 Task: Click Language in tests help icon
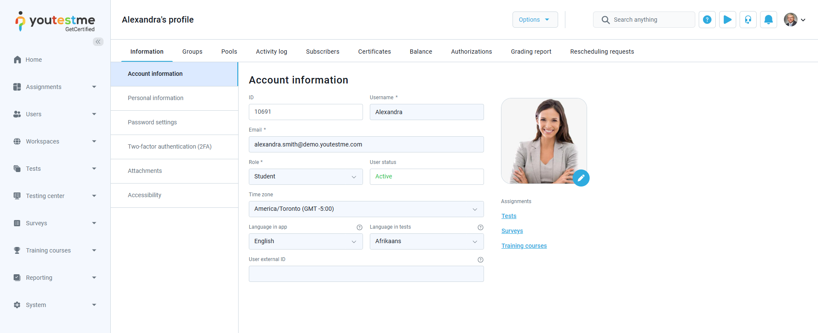481,227
